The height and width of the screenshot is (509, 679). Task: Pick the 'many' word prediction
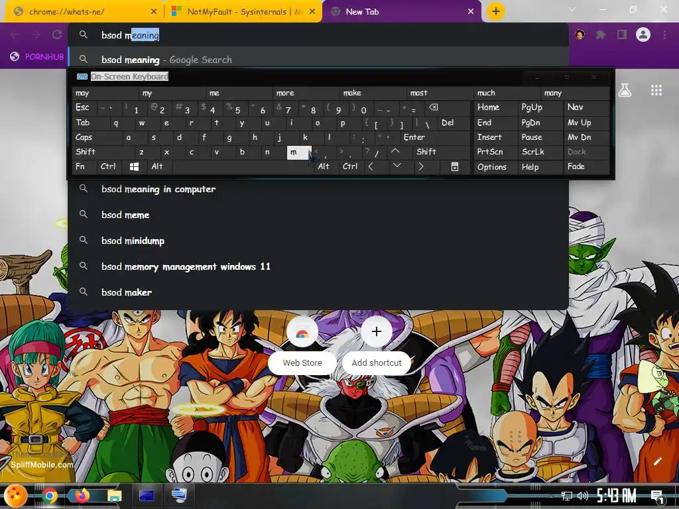(x=575, y=93)
